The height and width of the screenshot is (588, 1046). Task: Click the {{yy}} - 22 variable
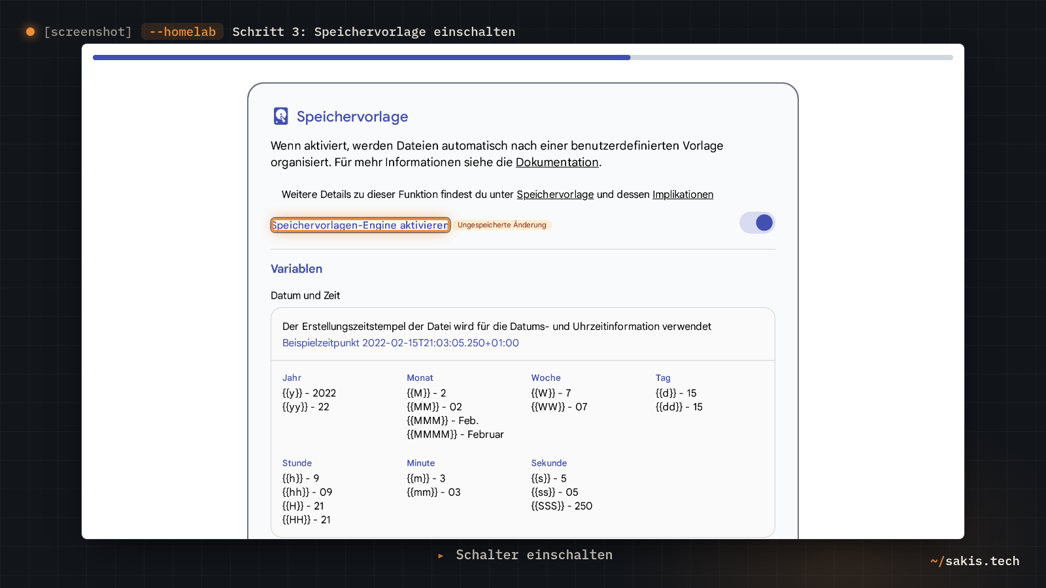pyautogui.click(x=306, y=407)
